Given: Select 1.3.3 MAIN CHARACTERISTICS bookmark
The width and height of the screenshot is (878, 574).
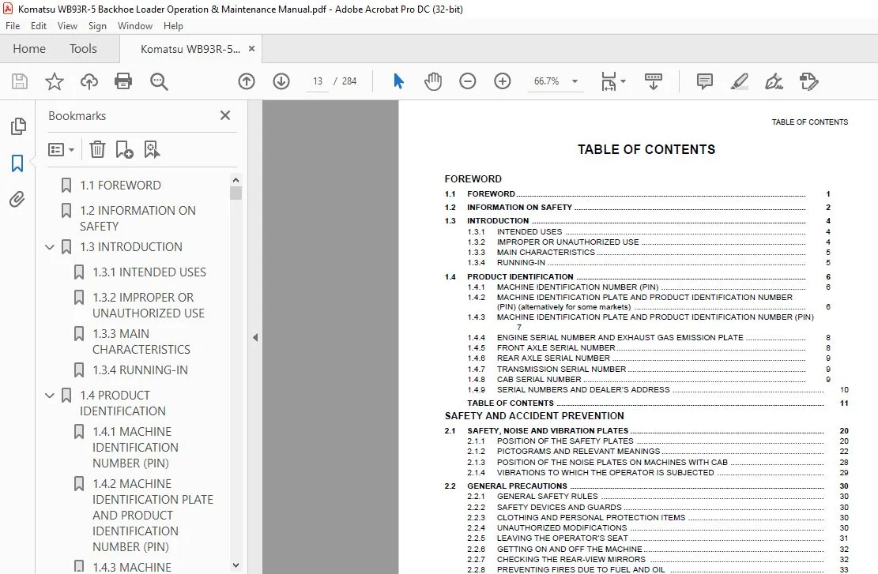Looking at the screenshot, I should pos(141,341).
